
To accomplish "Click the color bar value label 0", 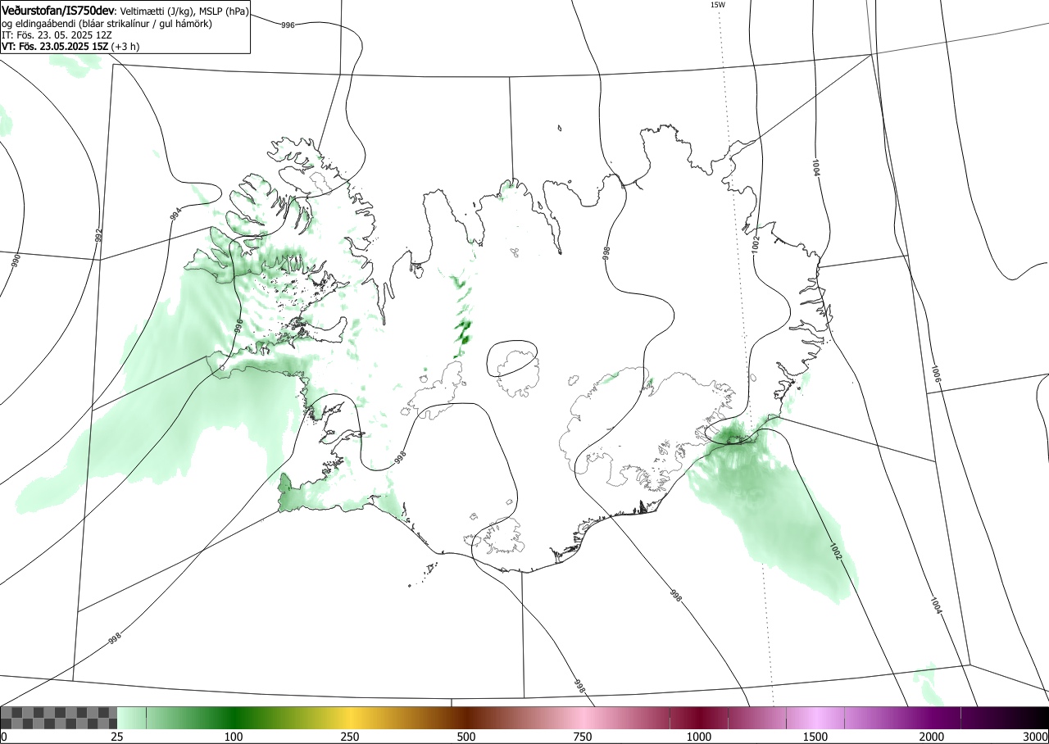I will click(x=4, y=737).
